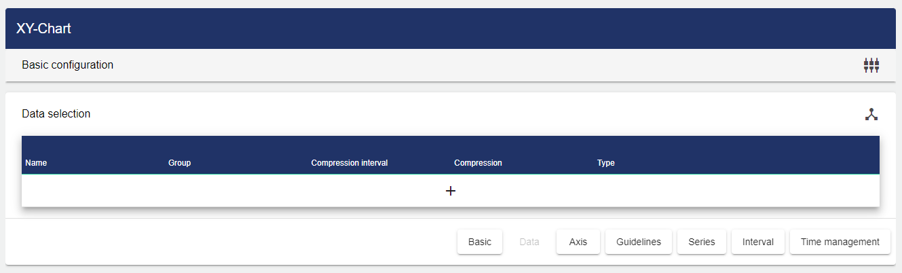Open Time management settings

[x=840, y=242]
